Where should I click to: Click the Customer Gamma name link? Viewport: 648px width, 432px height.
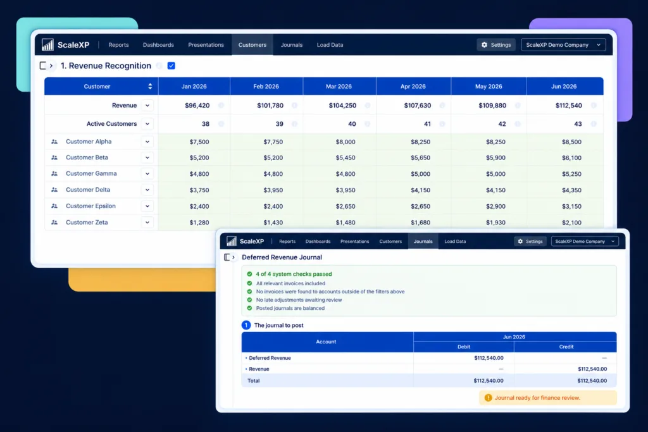coord(91,174)
